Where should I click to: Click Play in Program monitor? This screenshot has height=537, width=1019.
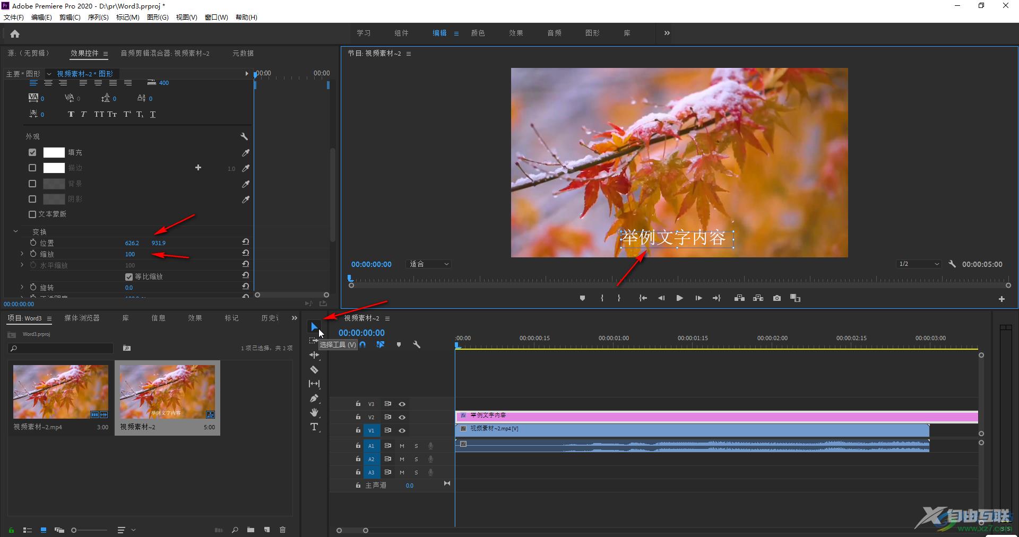pos(679,298)
